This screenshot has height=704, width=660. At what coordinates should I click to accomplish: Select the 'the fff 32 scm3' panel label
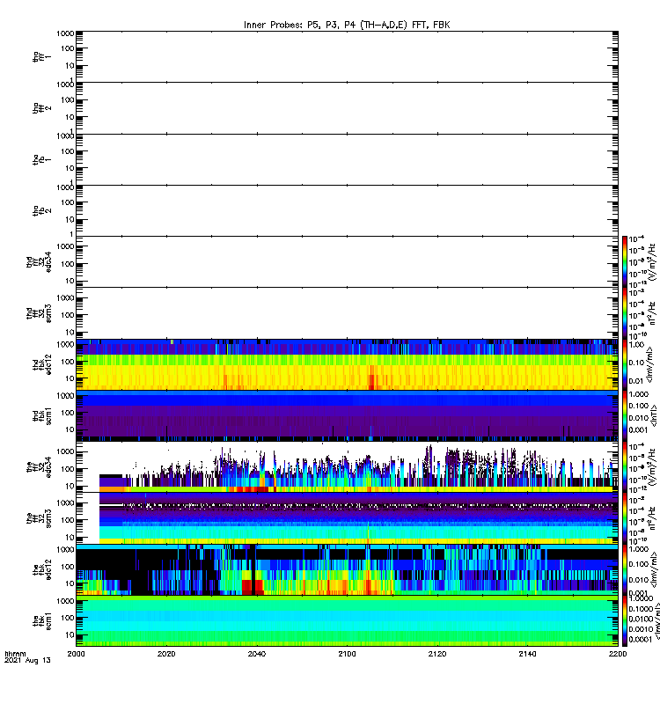click(39, 518)
